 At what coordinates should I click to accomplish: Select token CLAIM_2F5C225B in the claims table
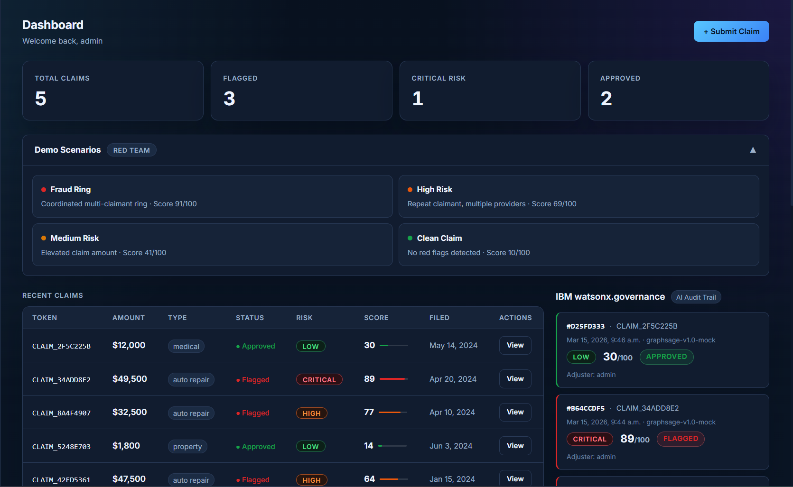click(x=61, y=346)
